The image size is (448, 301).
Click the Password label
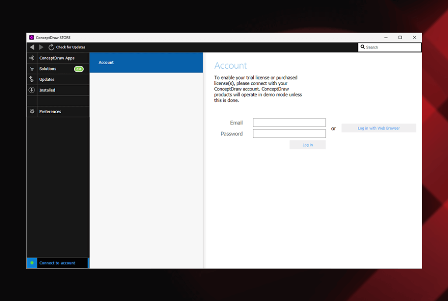tap(231, 134)
